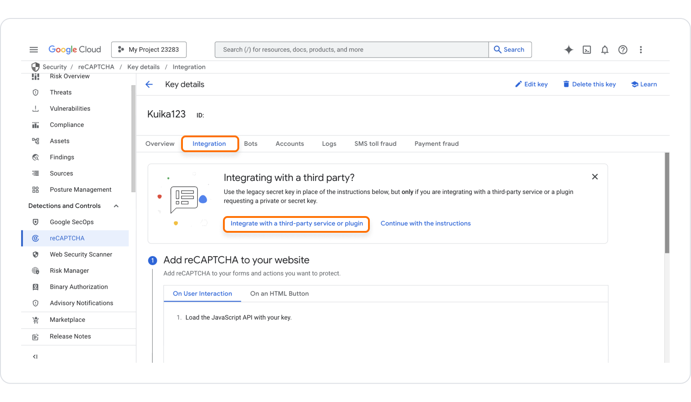Click the Search button

(510, 50)
